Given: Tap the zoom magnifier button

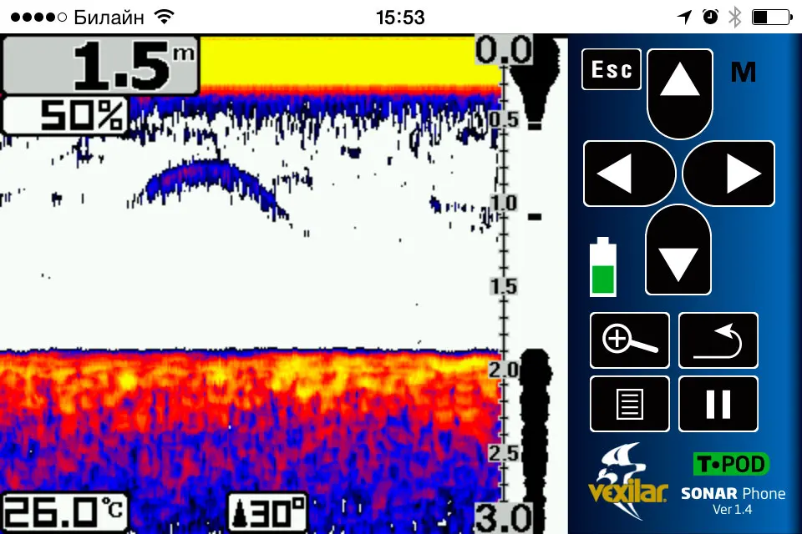Looking at the screenshot, I should tap(630, 340).
